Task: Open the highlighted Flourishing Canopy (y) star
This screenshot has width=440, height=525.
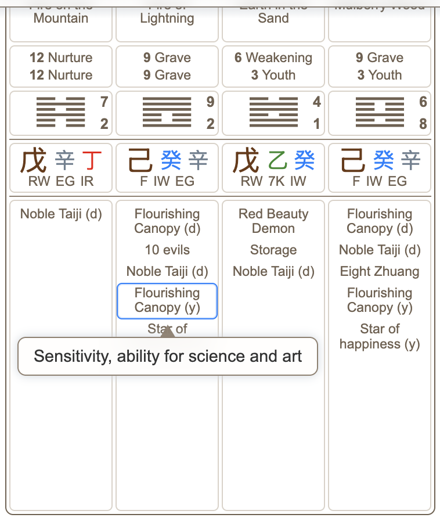Action: (167, 301)
